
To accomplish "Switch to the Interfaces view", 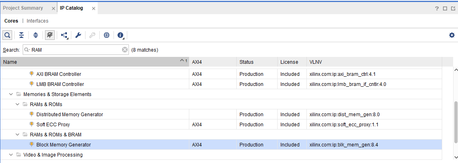I will (x=37, y=21).
